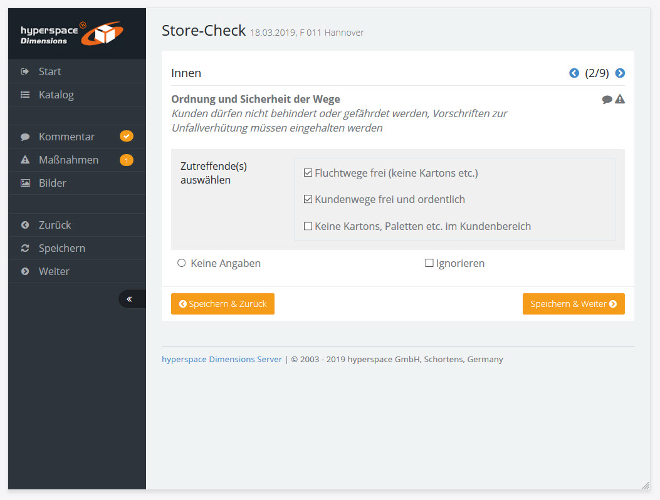Select the 'Keine Angaben' radio button
The width and height of the screenshot is (660, 500).
pos(182,263)
